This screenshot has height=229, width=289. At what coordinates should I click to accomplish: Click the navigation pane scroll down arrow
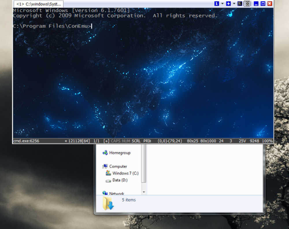point(144,192)
